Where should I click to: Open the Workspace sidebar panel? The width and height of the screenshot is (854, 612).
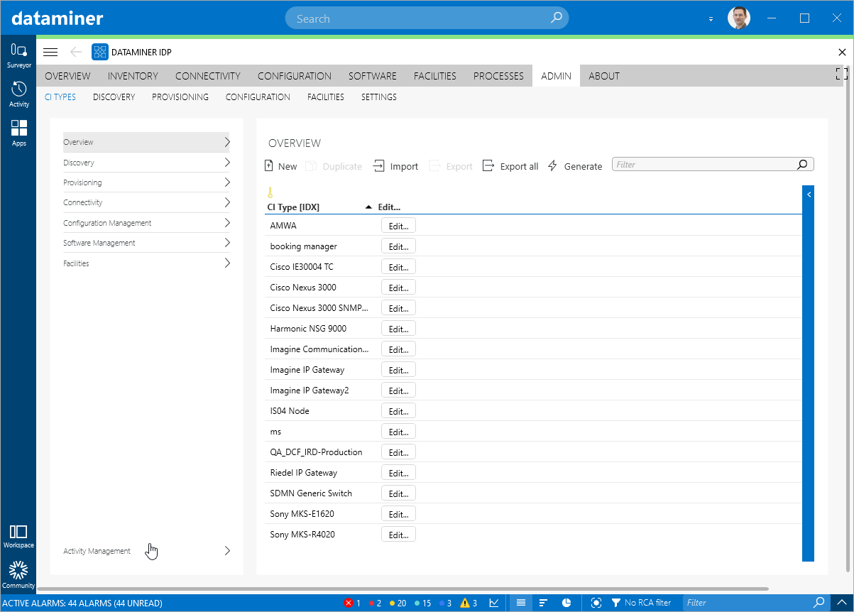click(x=18, y=536)
